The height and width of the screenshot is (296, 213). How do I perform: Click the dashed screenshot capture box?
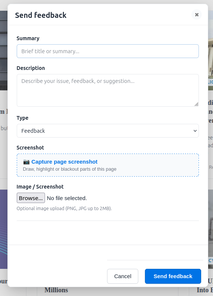coord(108,165)
